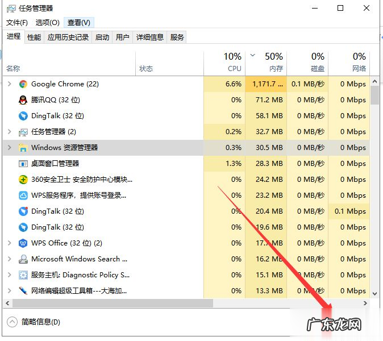
Task: Click the WPS Office process icon
Action: pyautogui.click(x=23, y=243)
